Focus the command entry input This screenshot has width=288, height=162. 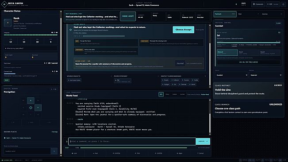tap(132, 142)
